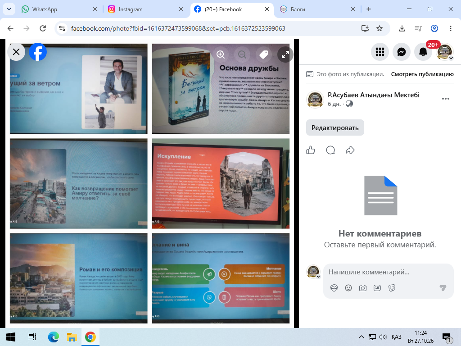Go back to previous page
The height and width of the screenshot is (346, 461).
[x=11, y=28]
